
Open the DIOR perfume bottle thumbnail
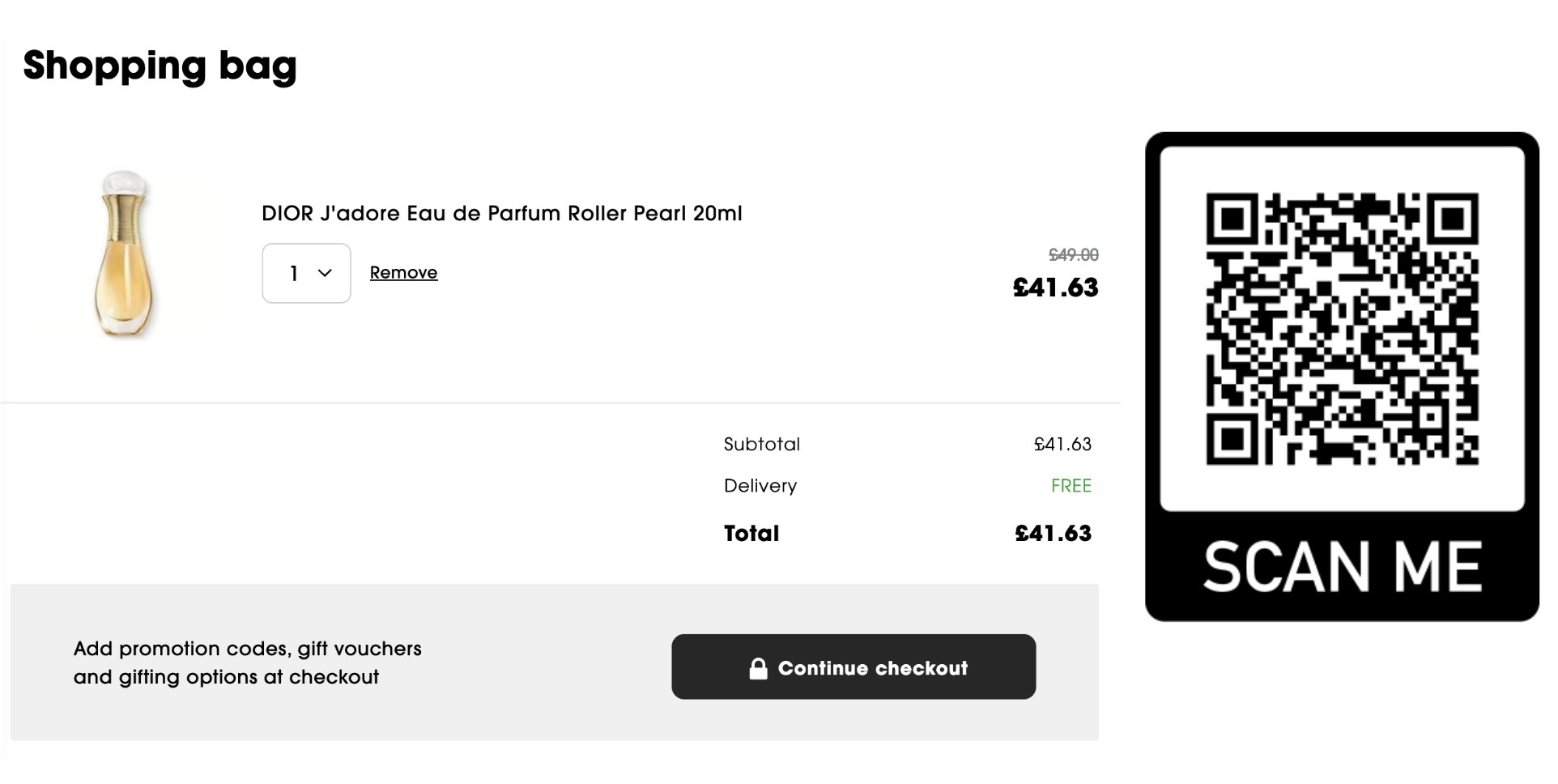(x=124, y=253)
